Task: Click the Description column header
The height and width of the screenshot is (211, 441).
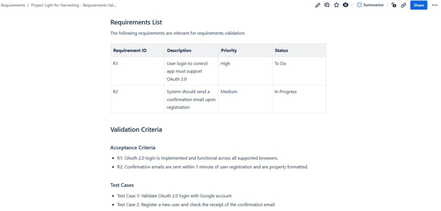Action: (x=179, y=50)
